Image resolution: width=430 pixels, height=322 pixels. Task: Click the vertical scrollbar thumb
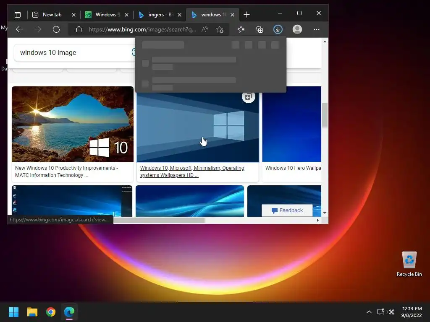pos(325,115)
